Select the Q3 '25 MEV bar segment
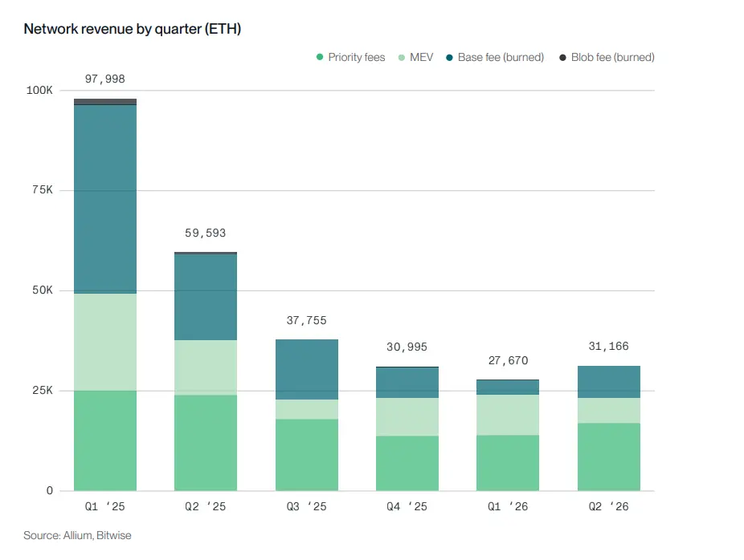 coord(307,409)
